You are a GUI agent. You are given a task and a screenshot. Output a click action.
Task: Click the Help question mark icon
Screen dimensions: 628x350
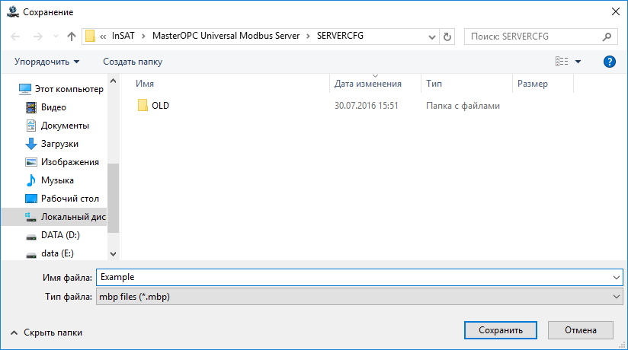coord(609,62)
